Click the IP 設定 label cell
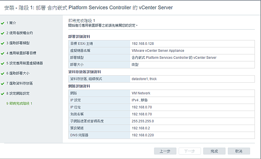 coord(99,100)
